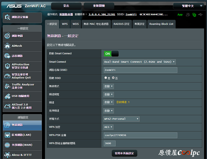Open AiCloud 2.0 cloud icon
Screen dimensions: 207x159
click(x=7, y=106)
